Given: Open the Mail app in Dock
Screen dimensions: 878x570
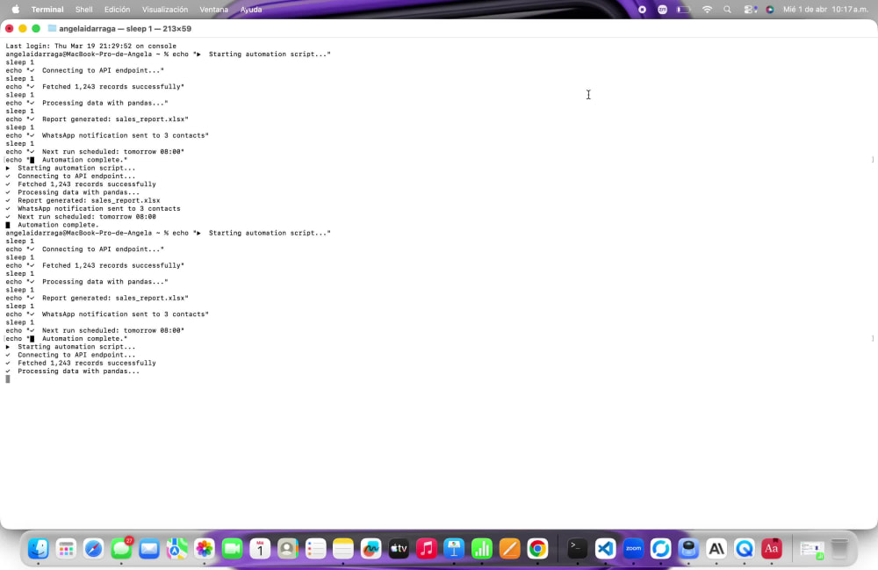Looking at the screenshot, I should click(149, 549).
